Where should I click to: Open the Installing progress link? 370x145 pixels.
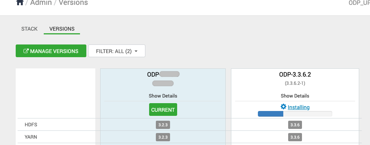pos(299,107)
